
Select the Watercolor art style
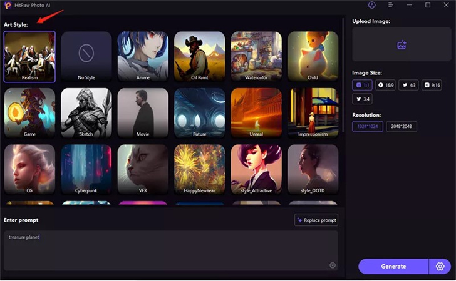[256, 57]
